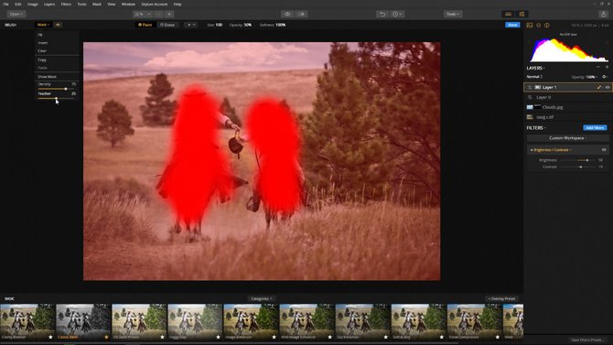Click the Contrast slider handle
The height and width of the screenshot is (345, 613).
pyautogui.click(x=581, y=167)
